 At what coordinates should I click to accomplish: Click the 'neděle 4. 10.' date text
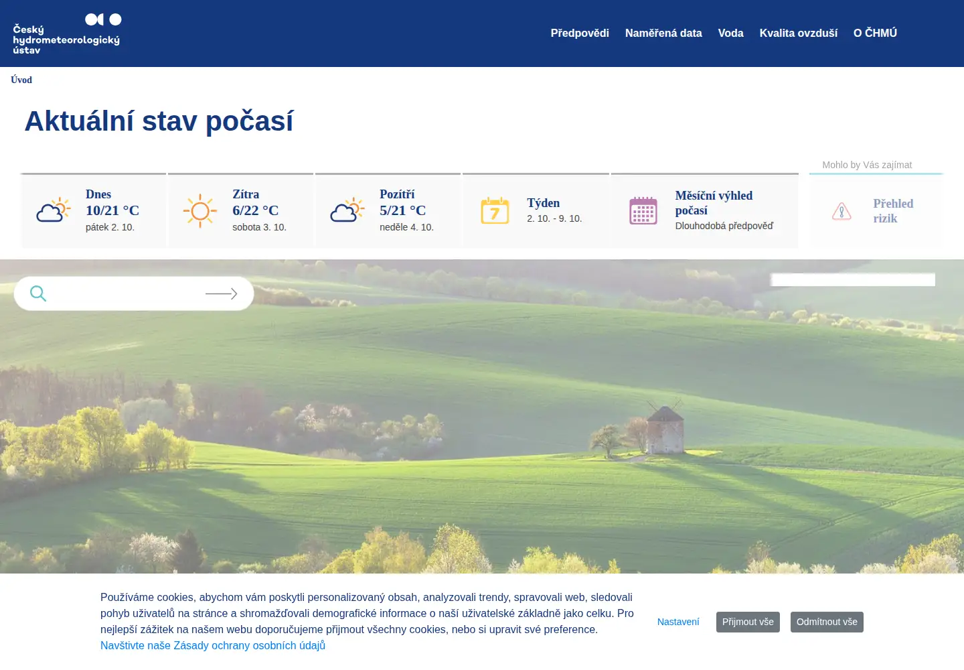tap(406, 227)
